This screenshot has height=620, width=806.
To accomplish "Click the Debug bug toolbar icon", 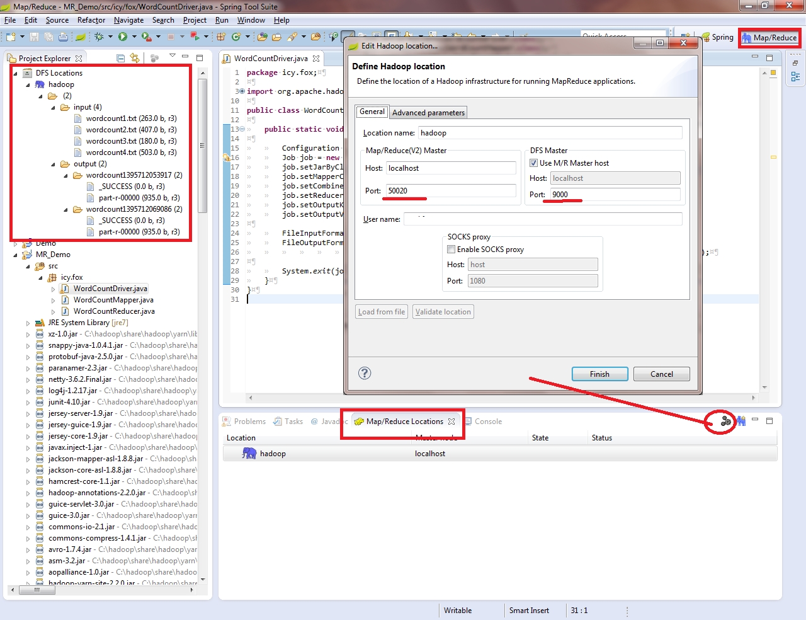I will [x=99, y=37].
